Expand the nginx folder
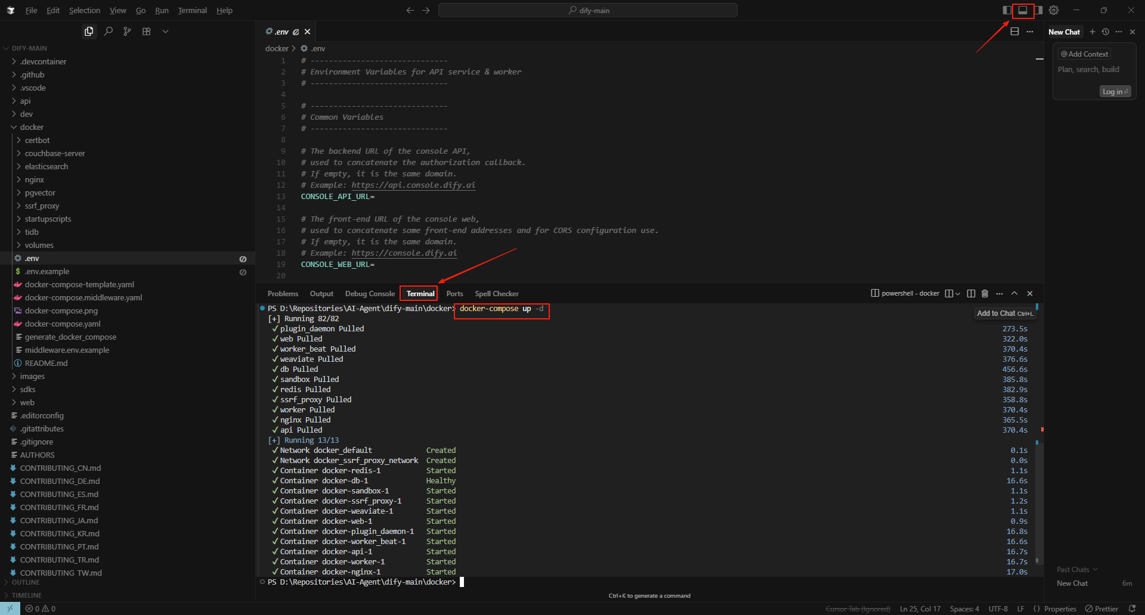The width and height of the screenshot is (1145, 615). [34, 179]
